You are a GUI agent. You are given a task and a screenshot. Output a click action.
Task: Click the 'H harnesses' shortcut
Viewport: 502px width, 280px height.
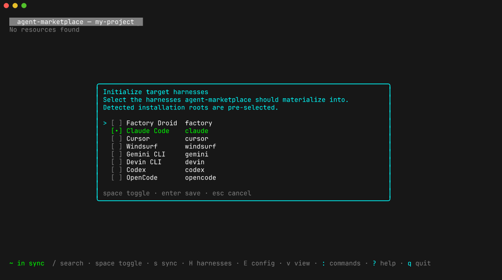pyautogui.click(x=210, y=263)
